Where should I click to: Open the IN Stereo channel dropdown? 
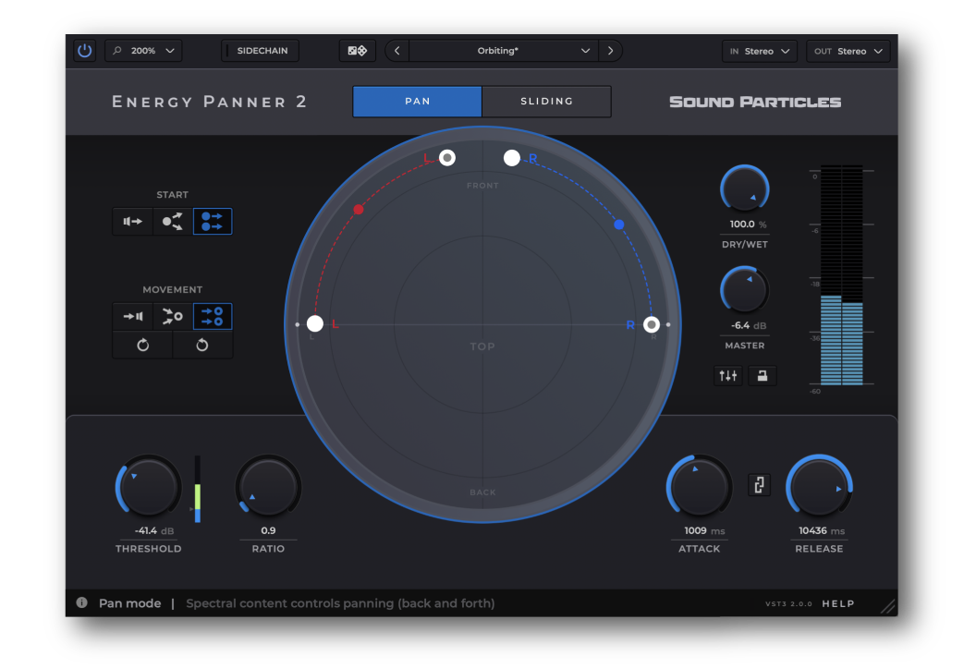(x=759, y=51)
